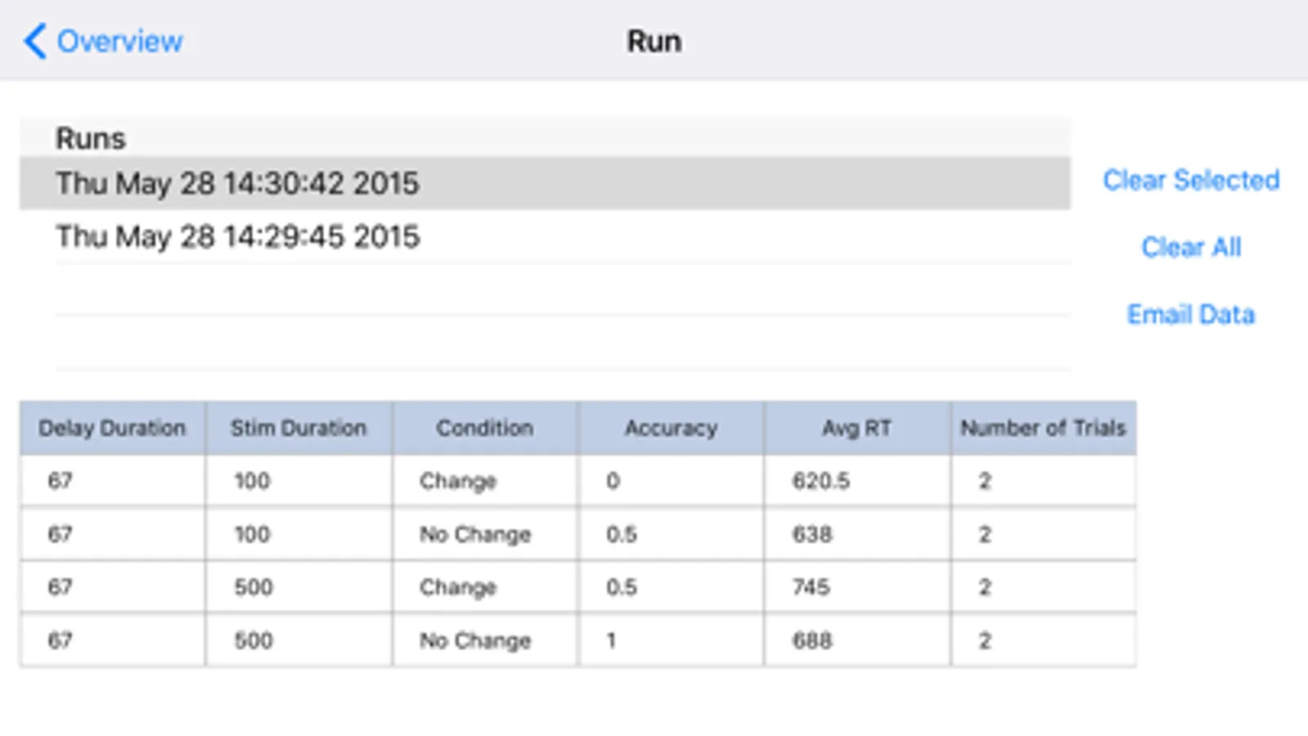
Task: Click the Number of Trials header
Action: pyautogui.click(x=1043, y=428)
